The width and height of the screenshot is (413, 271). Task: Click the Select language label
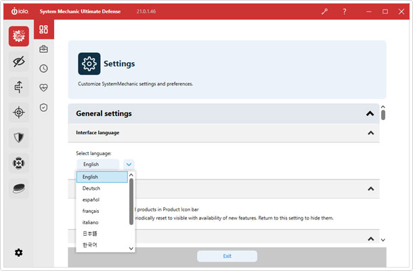(93, 153)
